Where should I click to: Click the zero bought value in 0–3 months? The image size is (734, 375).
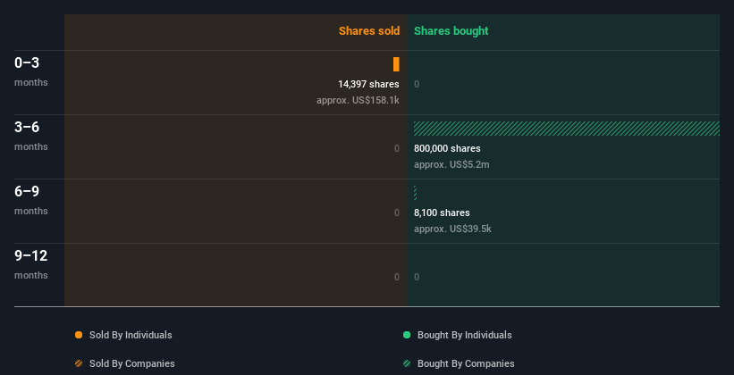417,84
